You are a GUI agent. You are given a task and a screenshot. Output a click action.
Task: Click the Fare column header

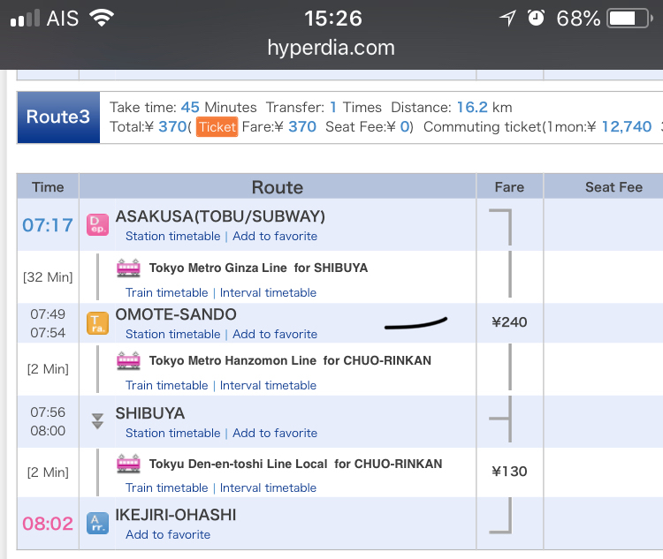[509, 186]
